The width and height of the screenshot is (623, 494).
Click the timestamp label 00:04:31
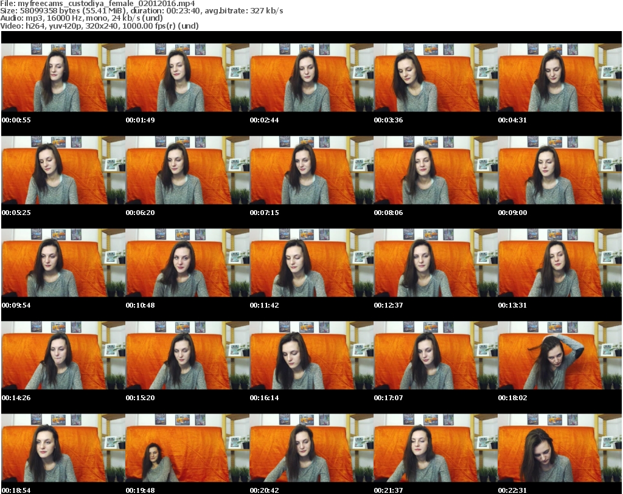click(512, 120)
